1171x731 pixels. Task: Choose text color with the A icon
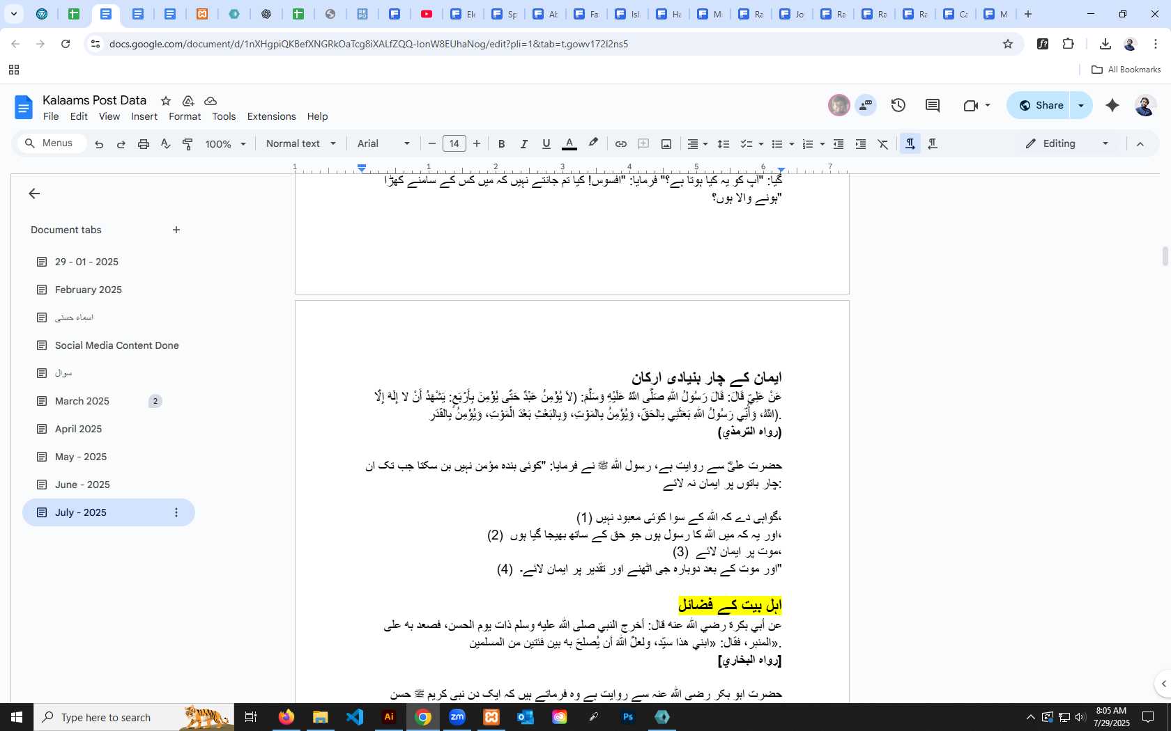[x=569, y=144]
